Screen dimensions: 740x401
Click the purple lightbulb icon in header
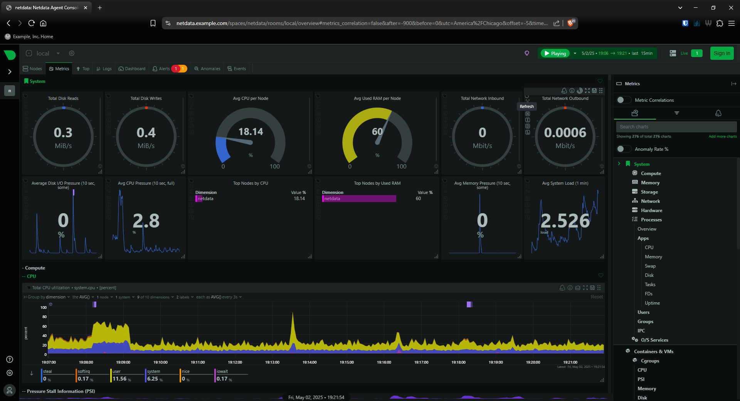[527, 53]
